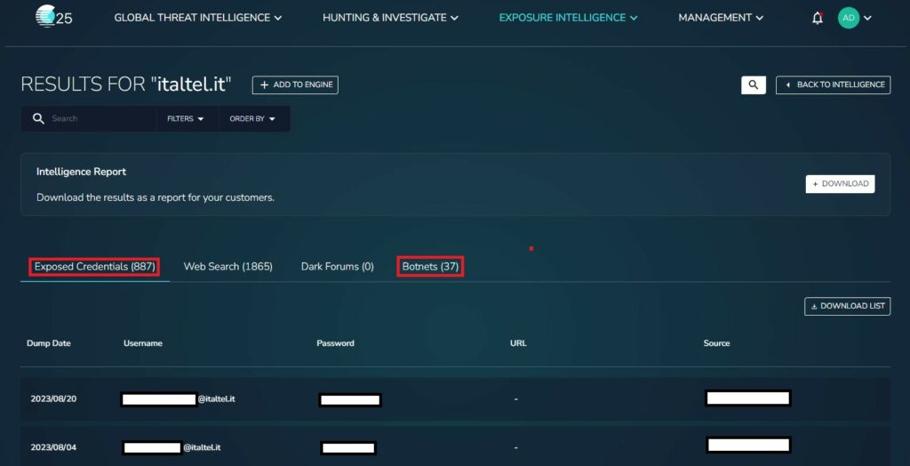Open the Dark Forums (0) tab
This screenshot has width=910, height=466.
pyautogui.click(x=337, y=267)
